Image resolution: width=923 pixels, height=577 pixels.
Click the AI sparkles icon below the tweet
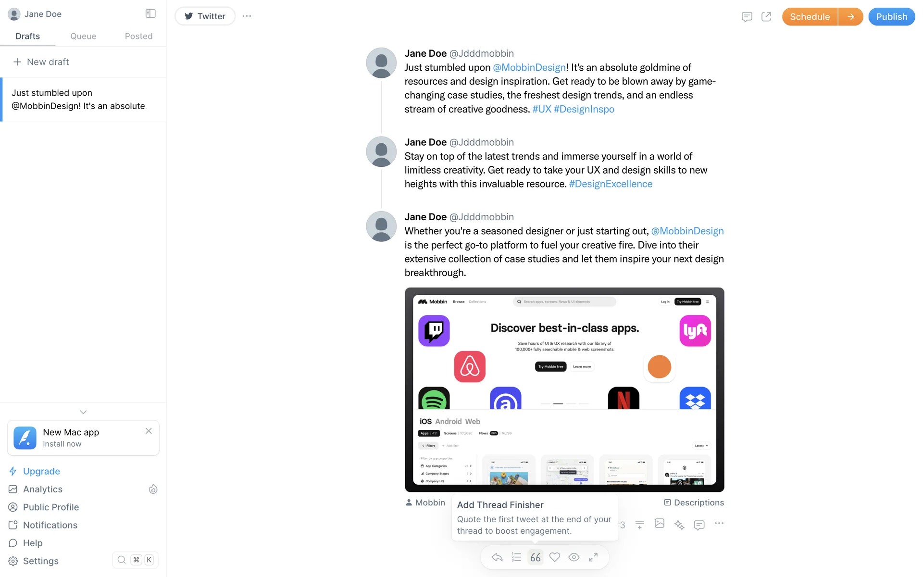click(x=679, y=525)
